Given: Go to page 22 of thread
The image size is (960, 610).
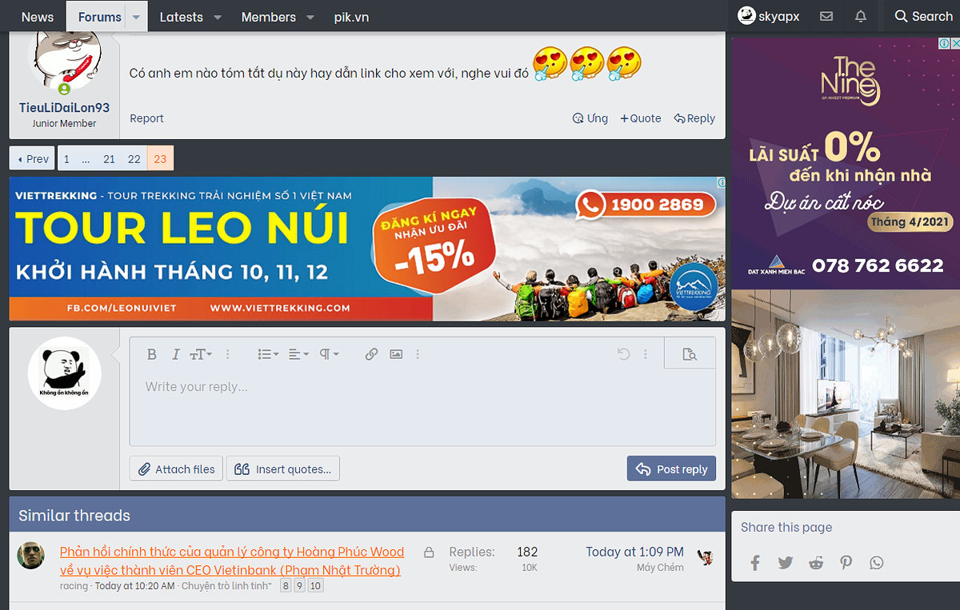Looking at the screenshot, I should pyautogui.click(x=134, y=159).
